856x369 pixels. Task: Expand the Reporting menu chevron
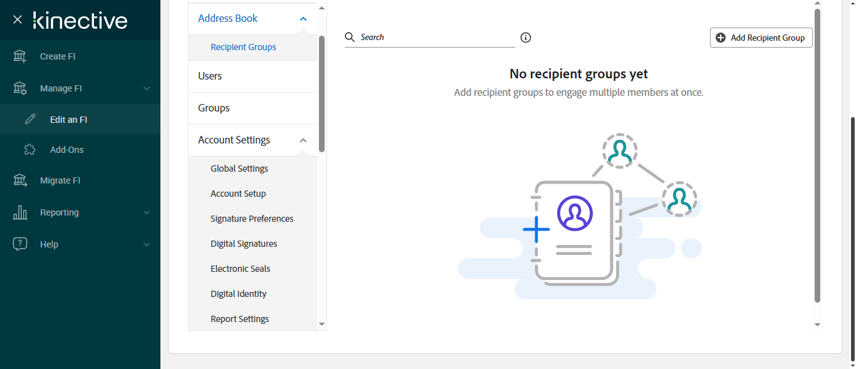click(x=147, y=212)
